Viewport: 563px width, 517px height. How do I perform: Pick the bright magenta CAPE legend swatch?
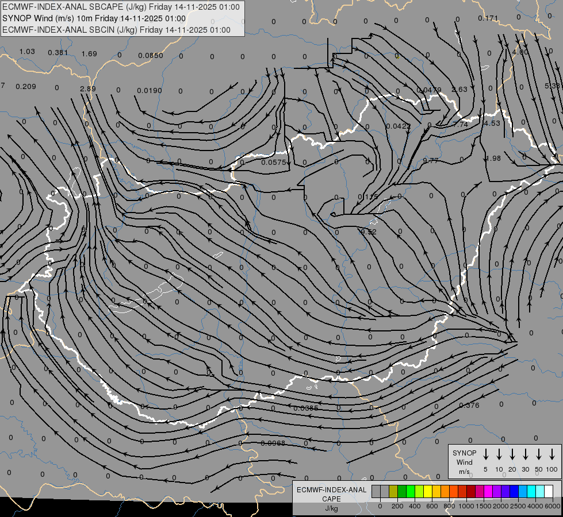[x=488, y=491]
